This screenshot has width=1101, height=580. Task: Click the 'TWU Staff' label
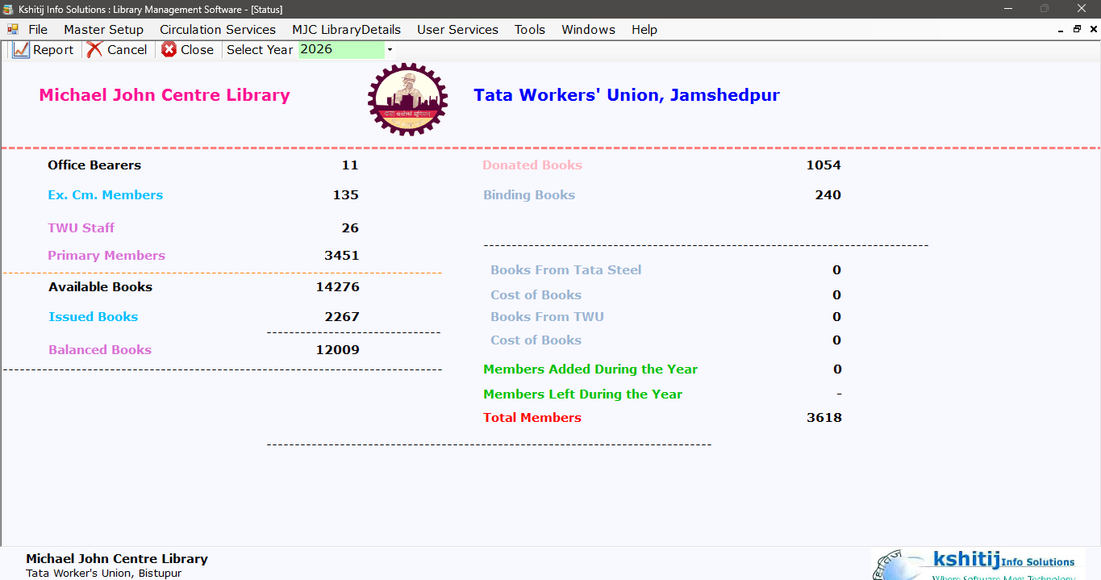point(81,228)
